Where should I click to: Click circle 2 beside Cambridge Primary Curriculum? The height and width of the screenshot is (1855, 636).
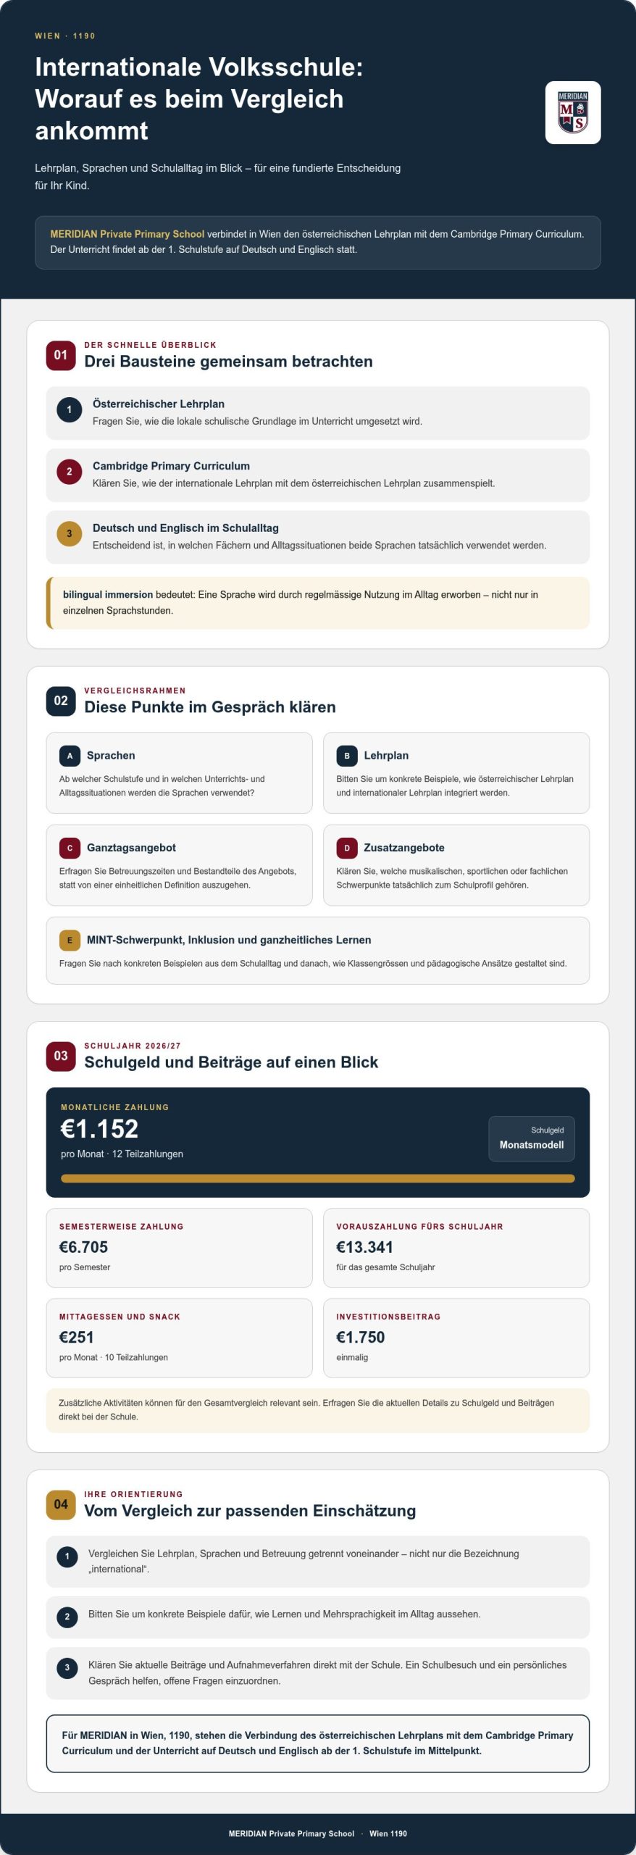pyautogui.click(x=70, y=472)
